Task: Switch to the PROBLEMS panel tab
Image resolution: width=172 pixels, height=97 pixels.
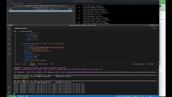Action: 17,64
